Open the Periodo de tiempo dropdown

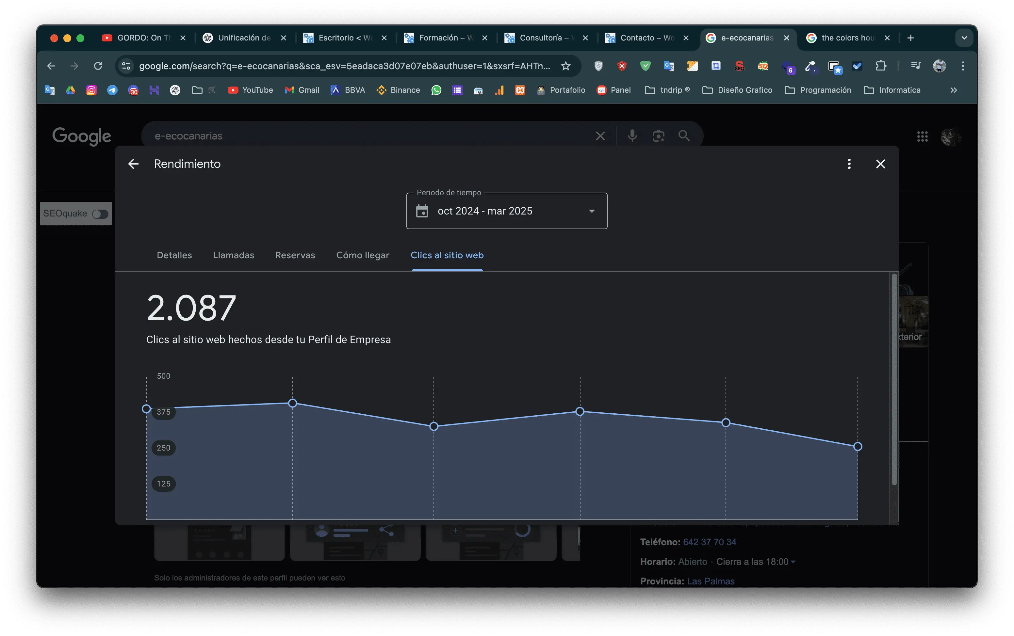tap(507, 211)
